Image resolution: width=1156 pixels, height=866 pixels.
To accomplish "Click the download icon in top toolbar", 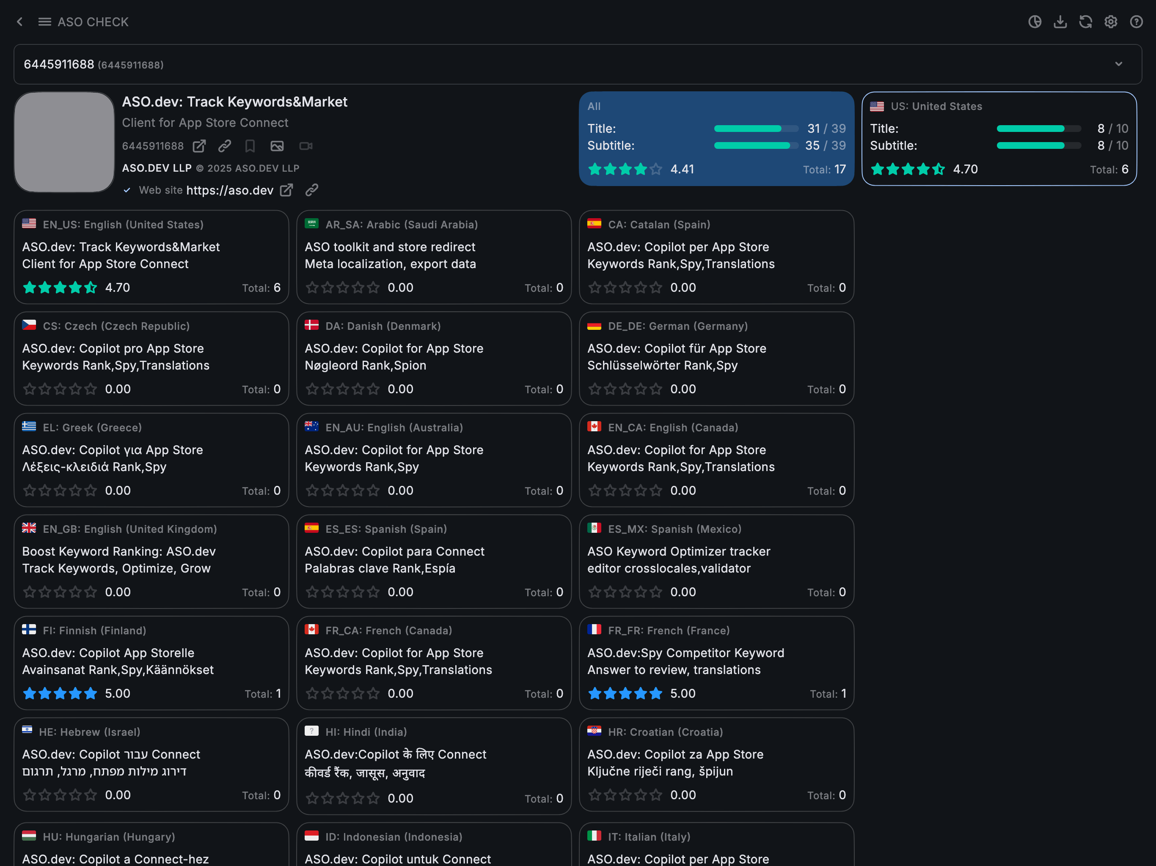I will [x=1060, y=22].
